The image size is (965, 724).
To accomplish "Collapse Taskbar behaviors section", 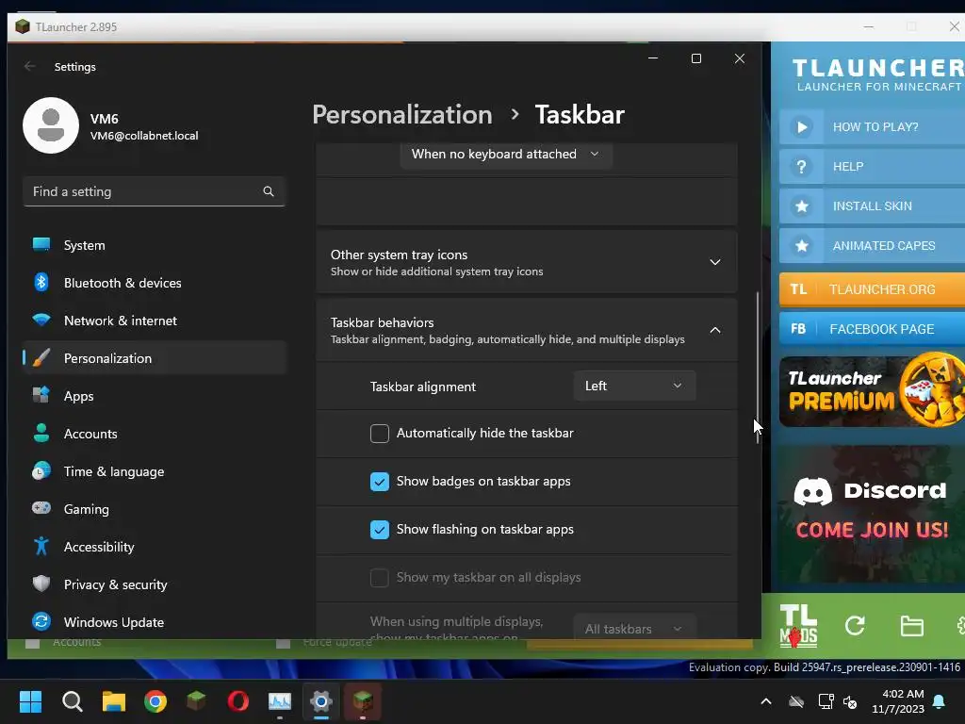I will [x=527, y=330].
